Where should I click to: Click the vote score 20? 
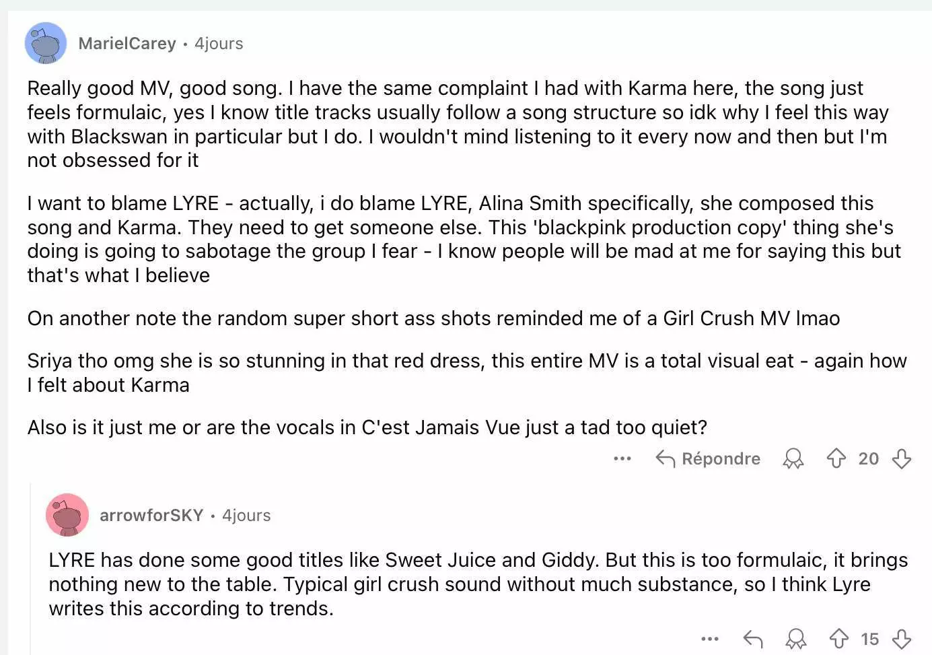(x=869, y=458)
